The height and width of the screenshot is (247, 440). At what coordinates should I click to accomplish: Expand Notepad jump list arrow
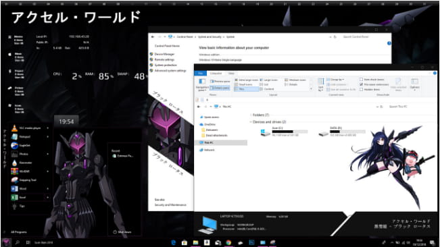click(48, 137)
